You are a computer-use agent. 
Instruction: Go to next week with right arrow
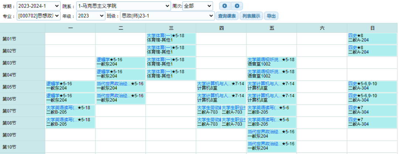[237, 6]
